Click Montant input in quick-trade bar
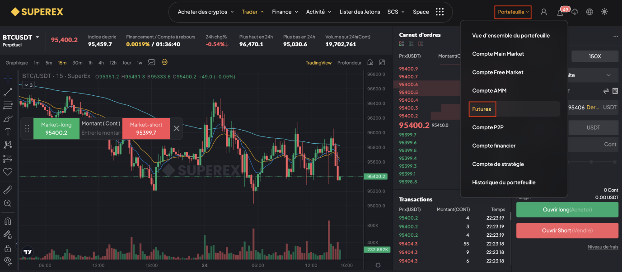The width and height of the screenshot is (622, 272). [101, 133]
